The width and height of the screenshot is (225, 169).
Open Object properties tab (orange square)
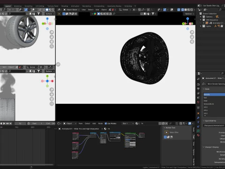click(198, 113)
